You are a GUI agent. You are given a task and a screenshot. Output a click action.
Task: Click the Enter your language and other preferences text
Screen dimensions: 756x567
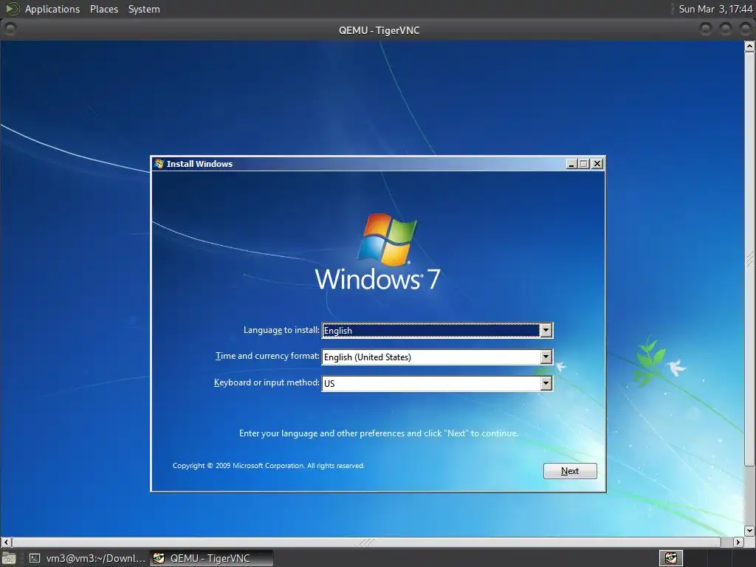coord(379,433)
